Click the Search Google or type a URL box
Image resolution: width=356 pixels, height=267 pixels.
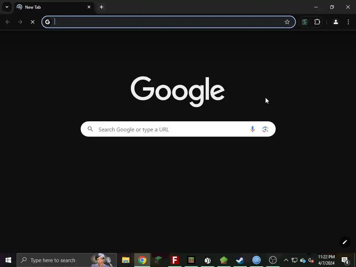[178, 129]
